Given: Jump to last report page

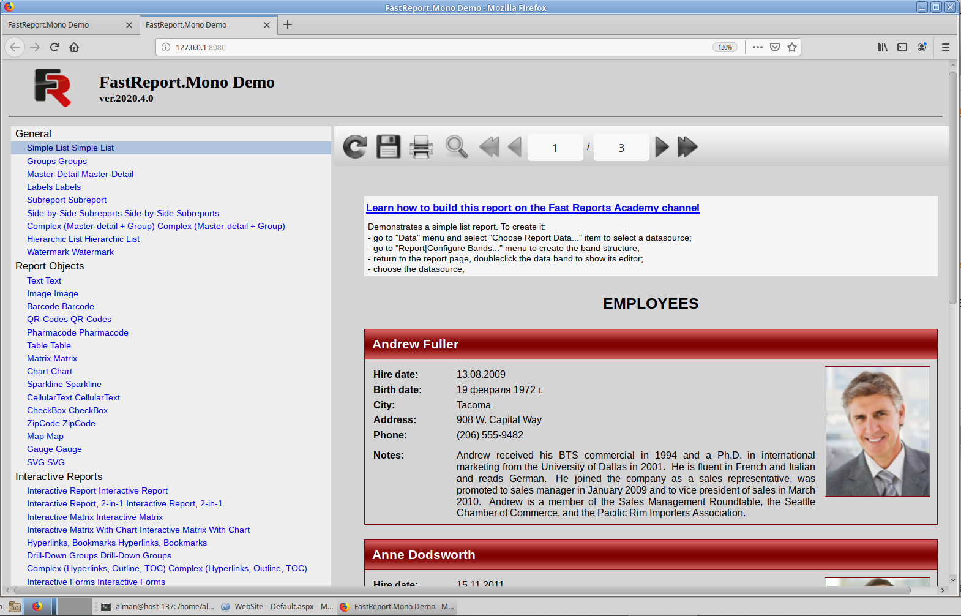Looking at the screenshot, I should coord(687,147).
